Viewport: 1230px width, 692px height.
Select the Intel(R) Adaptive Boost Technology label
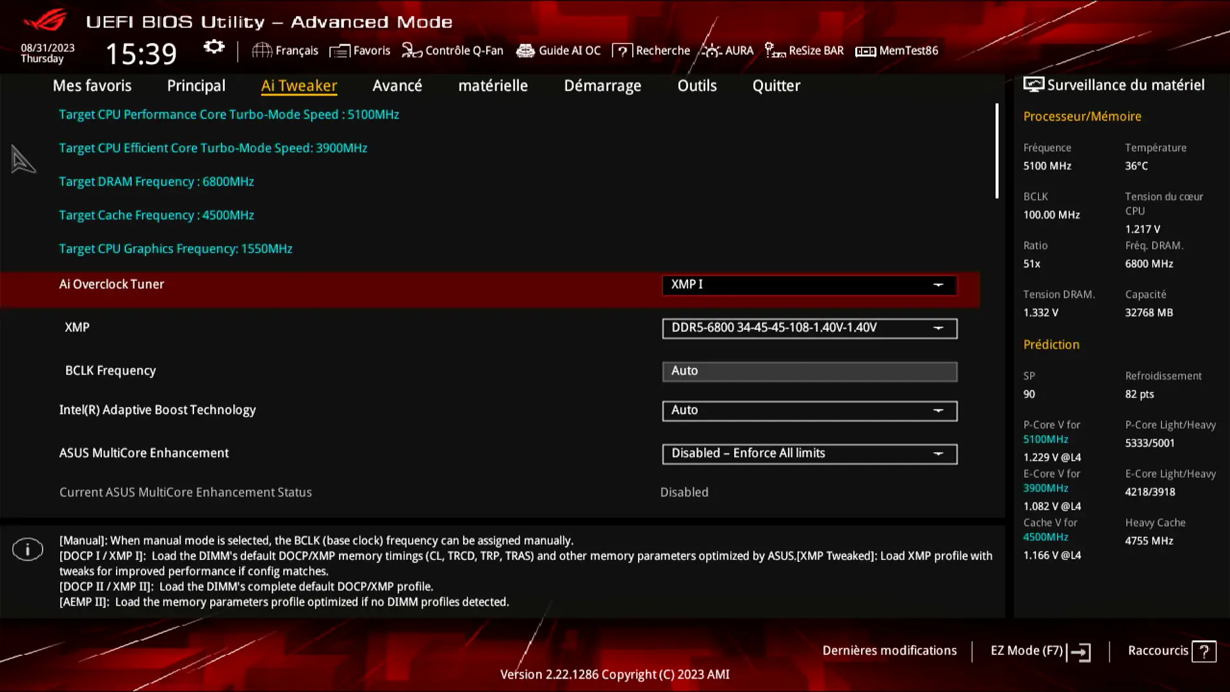[157, 410]
